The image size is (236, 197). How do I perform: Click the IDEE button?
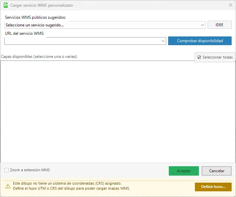219,25
